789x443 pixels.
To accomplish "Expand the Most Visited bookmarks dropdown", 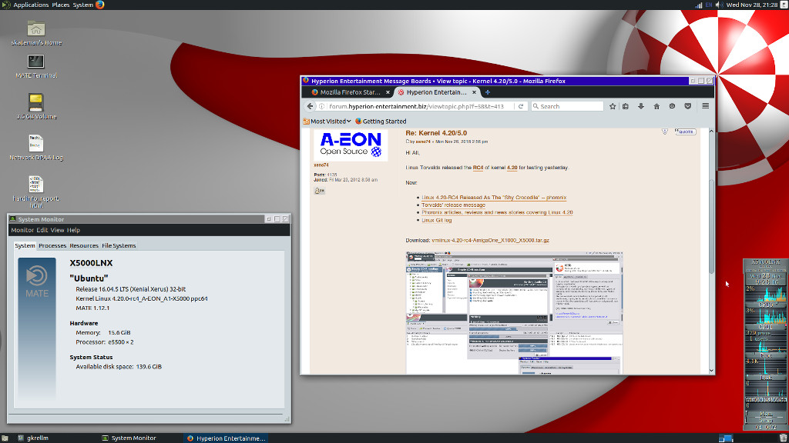I will pyautogui.click(x=327, y=121).
